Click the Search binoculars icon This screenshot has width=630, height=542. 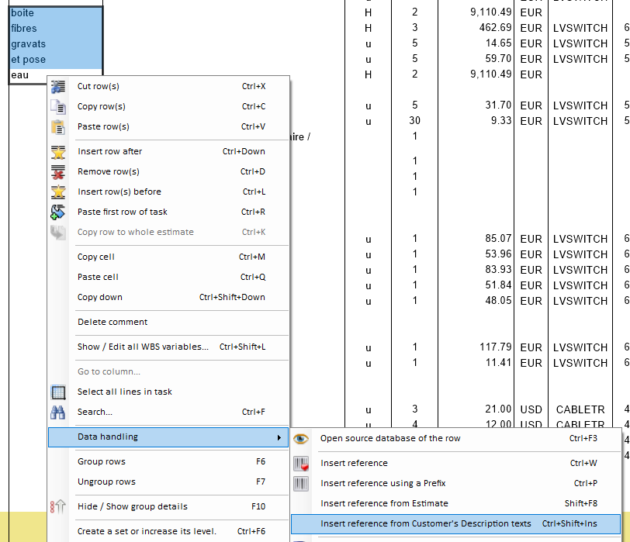[58, 413]
